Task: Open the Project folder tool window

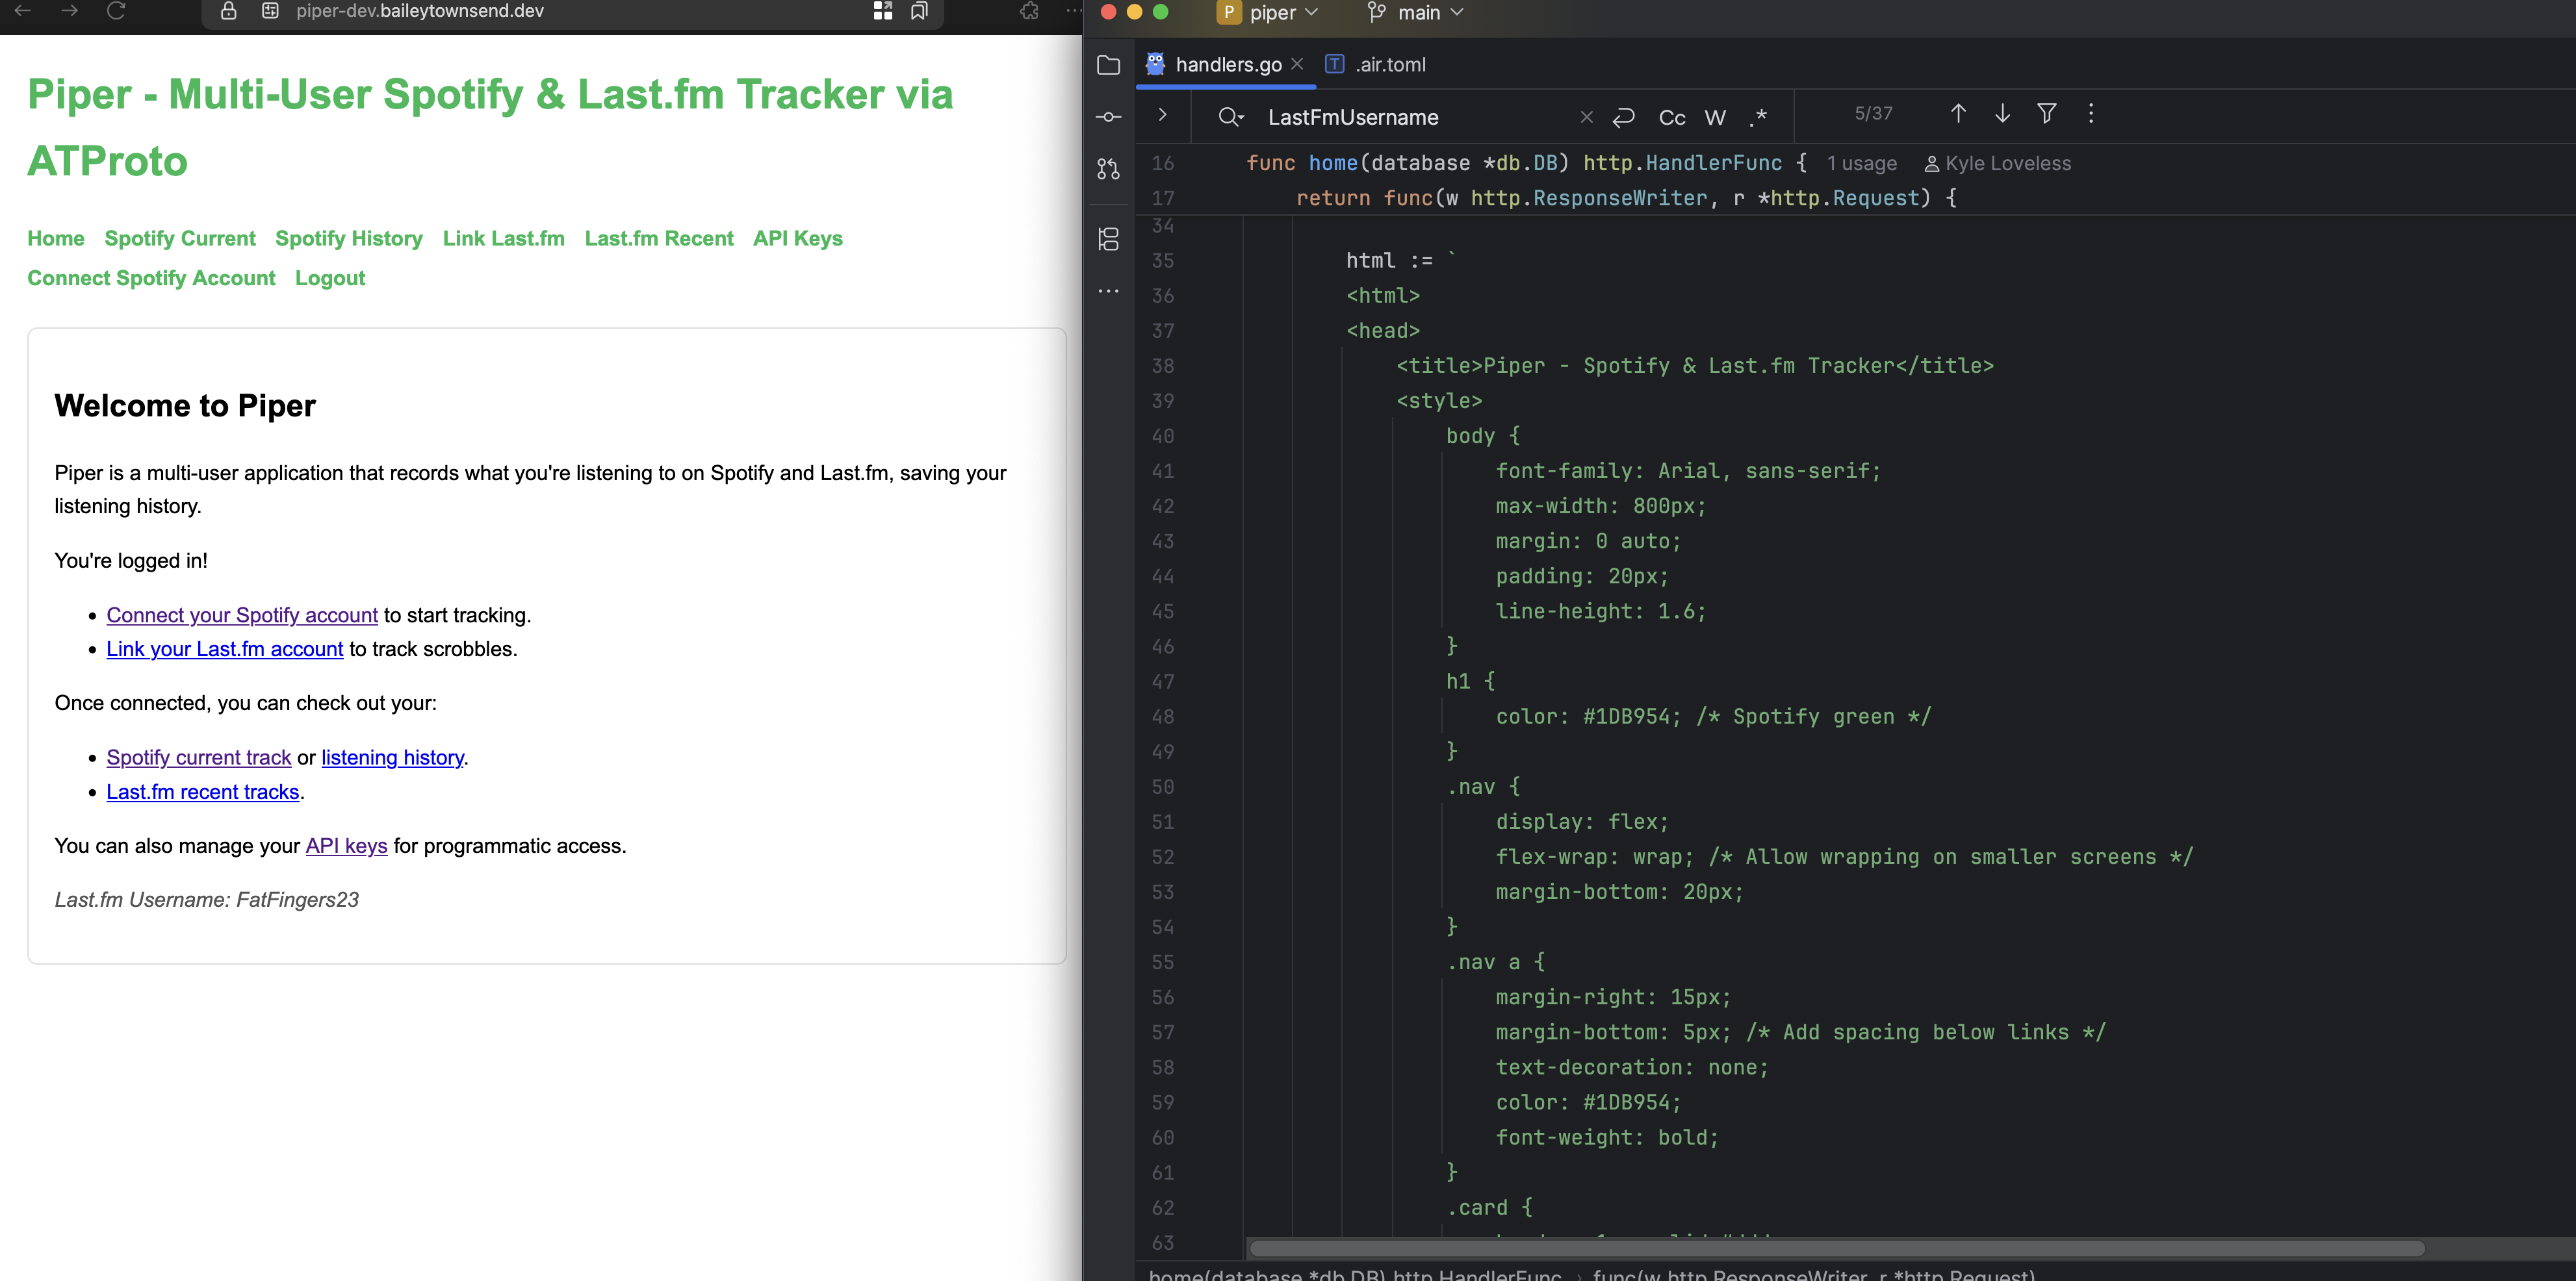Action: pyautogui.click(x=1108, y=65)
